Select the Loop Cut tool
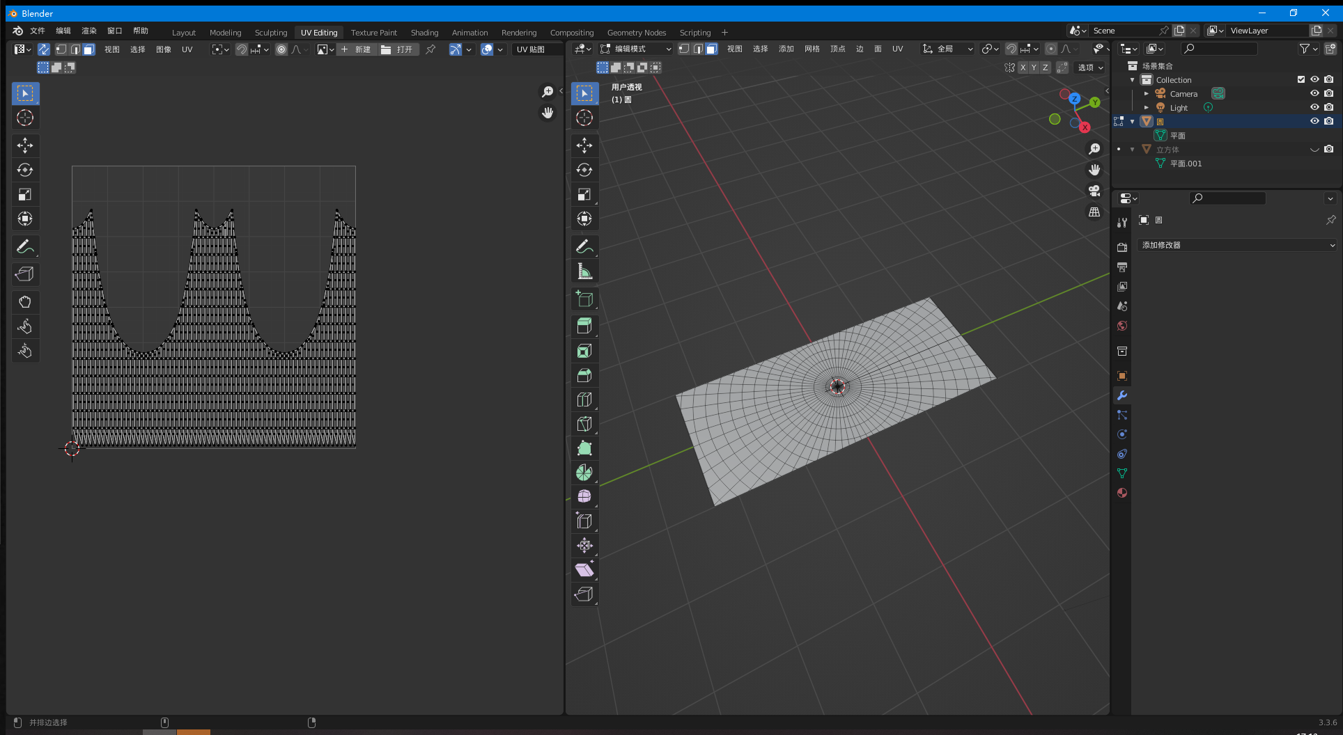This screenshot has width=1343, height=735. click(584, 400)
